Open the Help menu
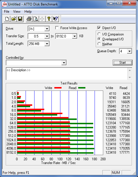138x177 pixels. tap(28, 12)
